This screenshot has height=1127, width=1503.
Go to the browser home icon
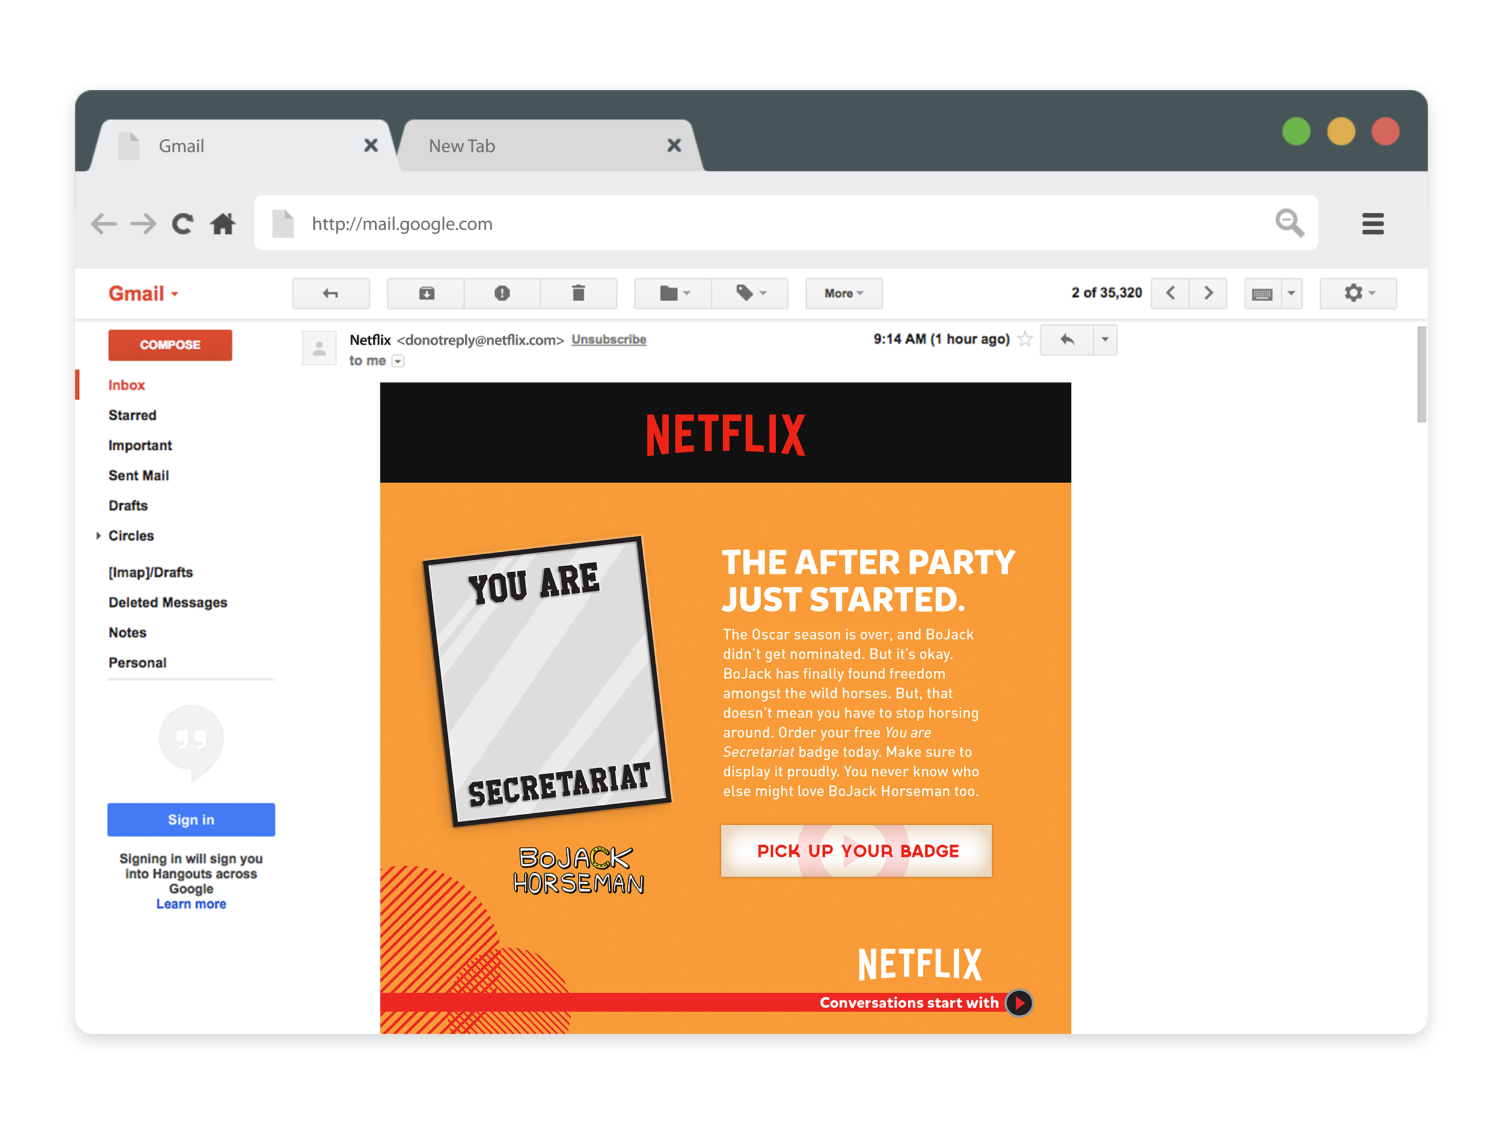(223, 224)
